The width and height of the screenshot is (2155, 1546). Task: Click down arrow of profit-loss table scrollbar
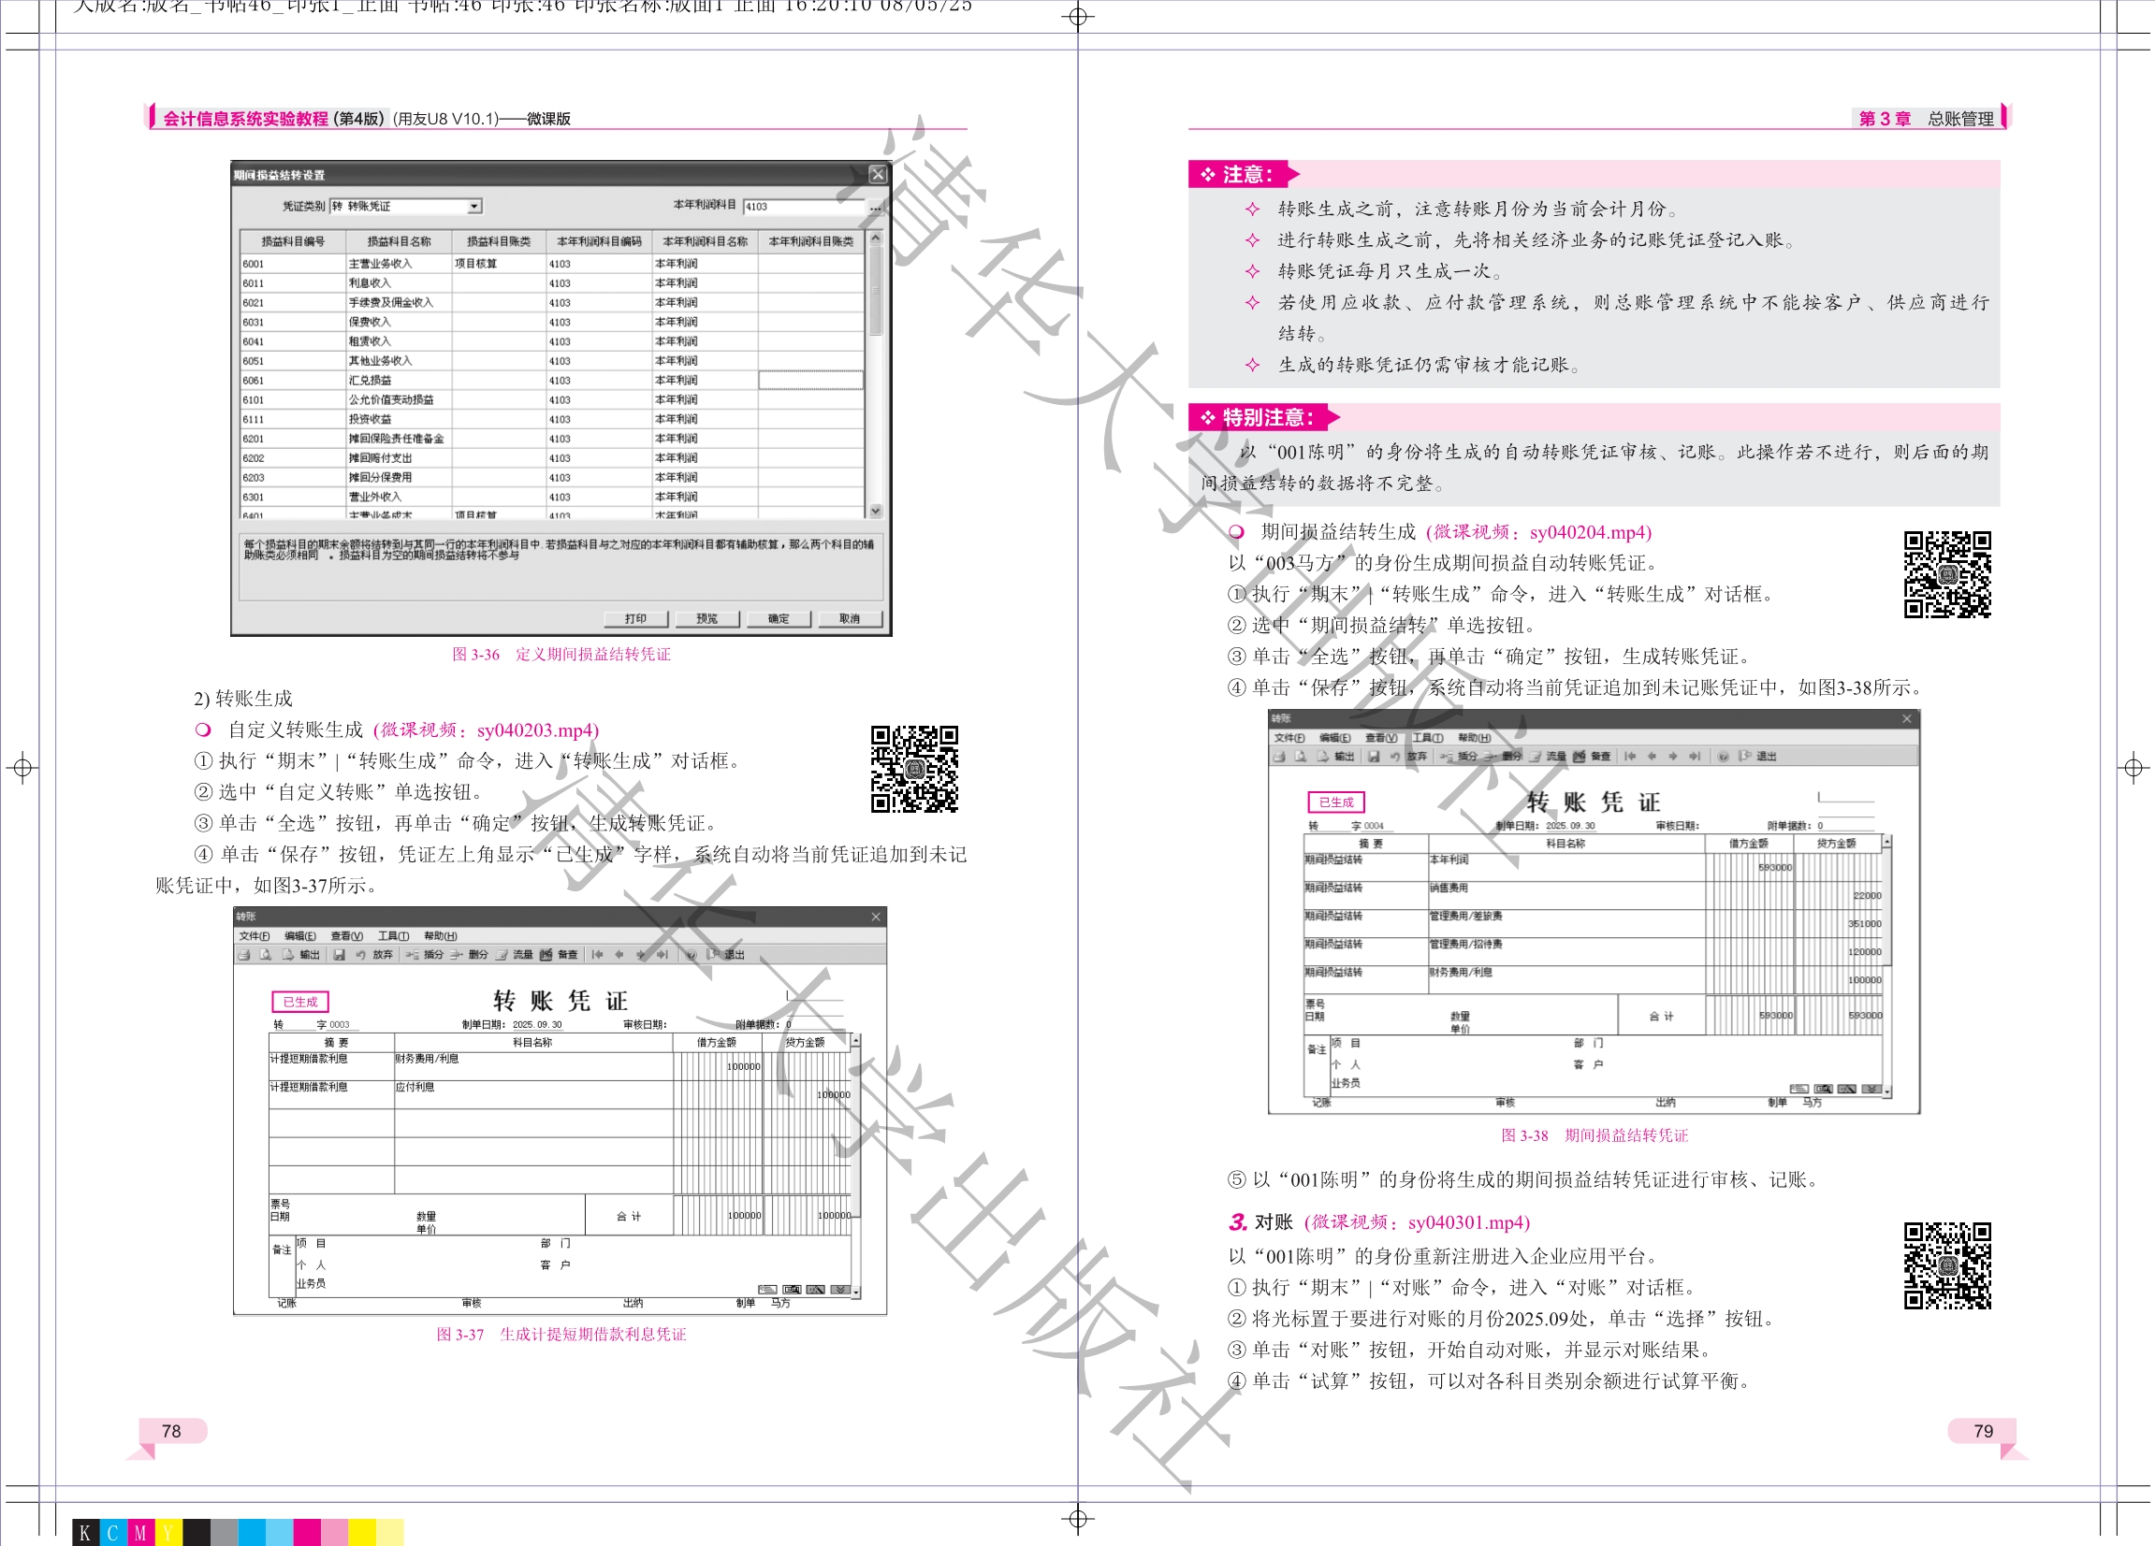pyautogui.click(x=875, y=511)
